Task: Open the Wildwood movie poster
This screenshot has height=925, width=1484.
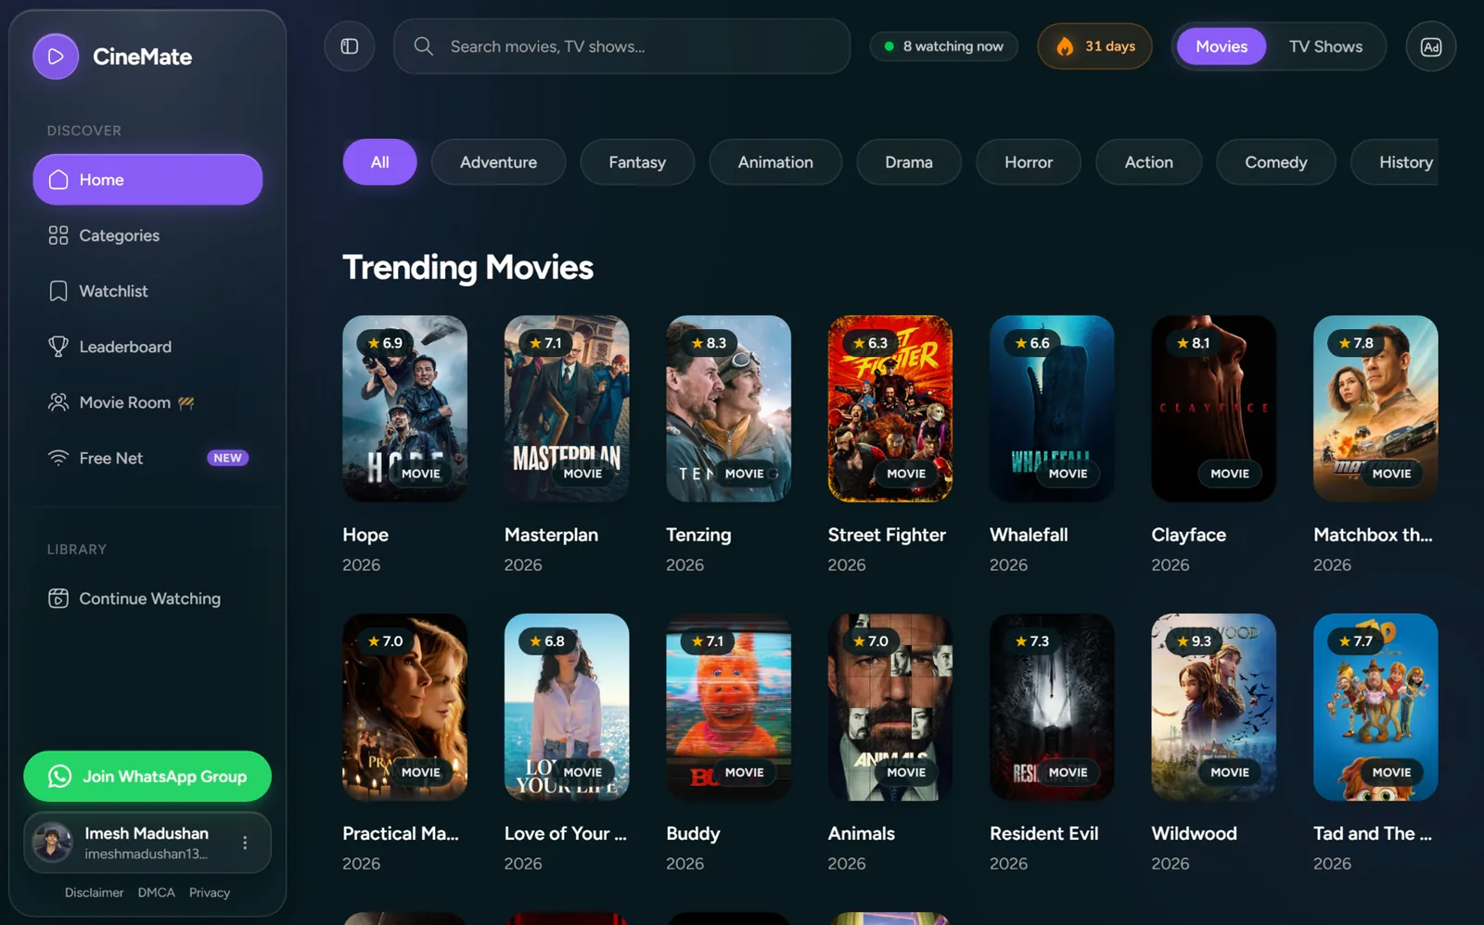Action: click(x=1213, y=707)
